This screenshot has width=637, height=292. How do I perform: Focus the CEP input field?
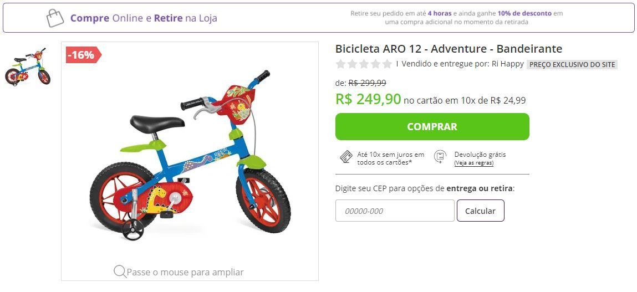[x=395, y=211]
